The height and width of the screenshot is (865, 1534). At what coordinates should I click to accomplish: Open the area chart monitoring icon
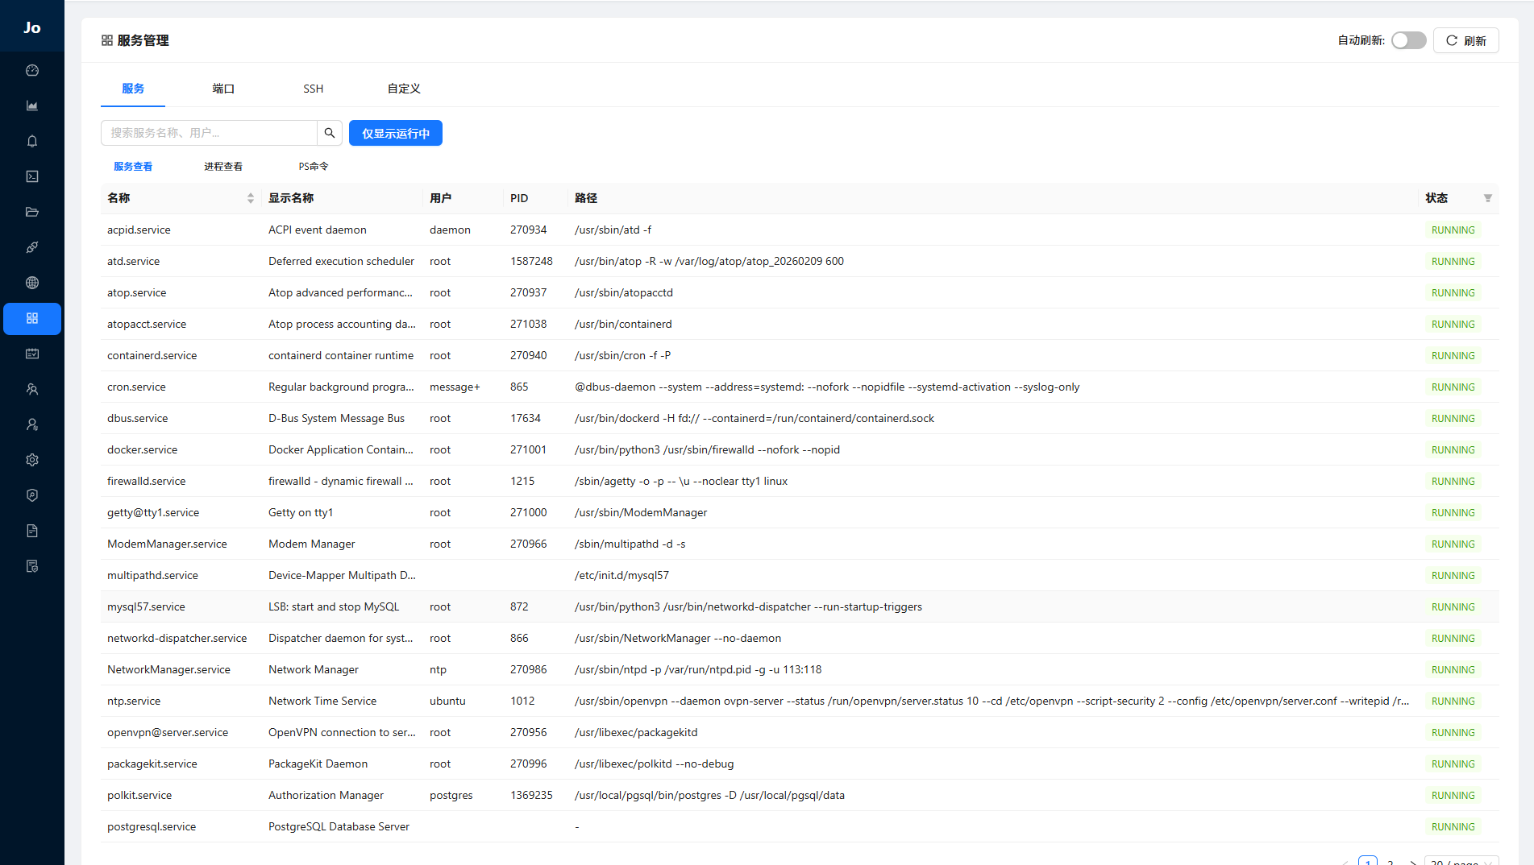pos(32,106)
